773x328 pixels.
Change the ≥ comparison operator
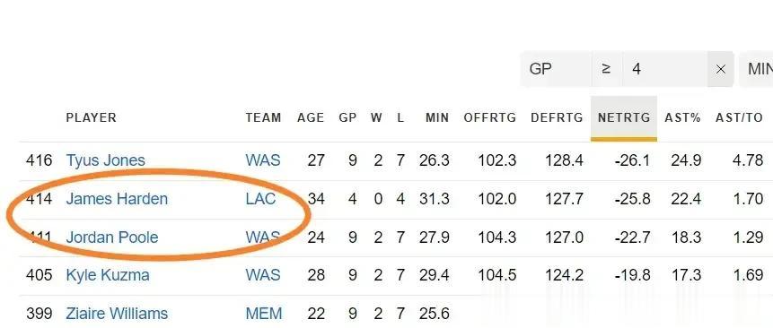click(x=607, y=69)
